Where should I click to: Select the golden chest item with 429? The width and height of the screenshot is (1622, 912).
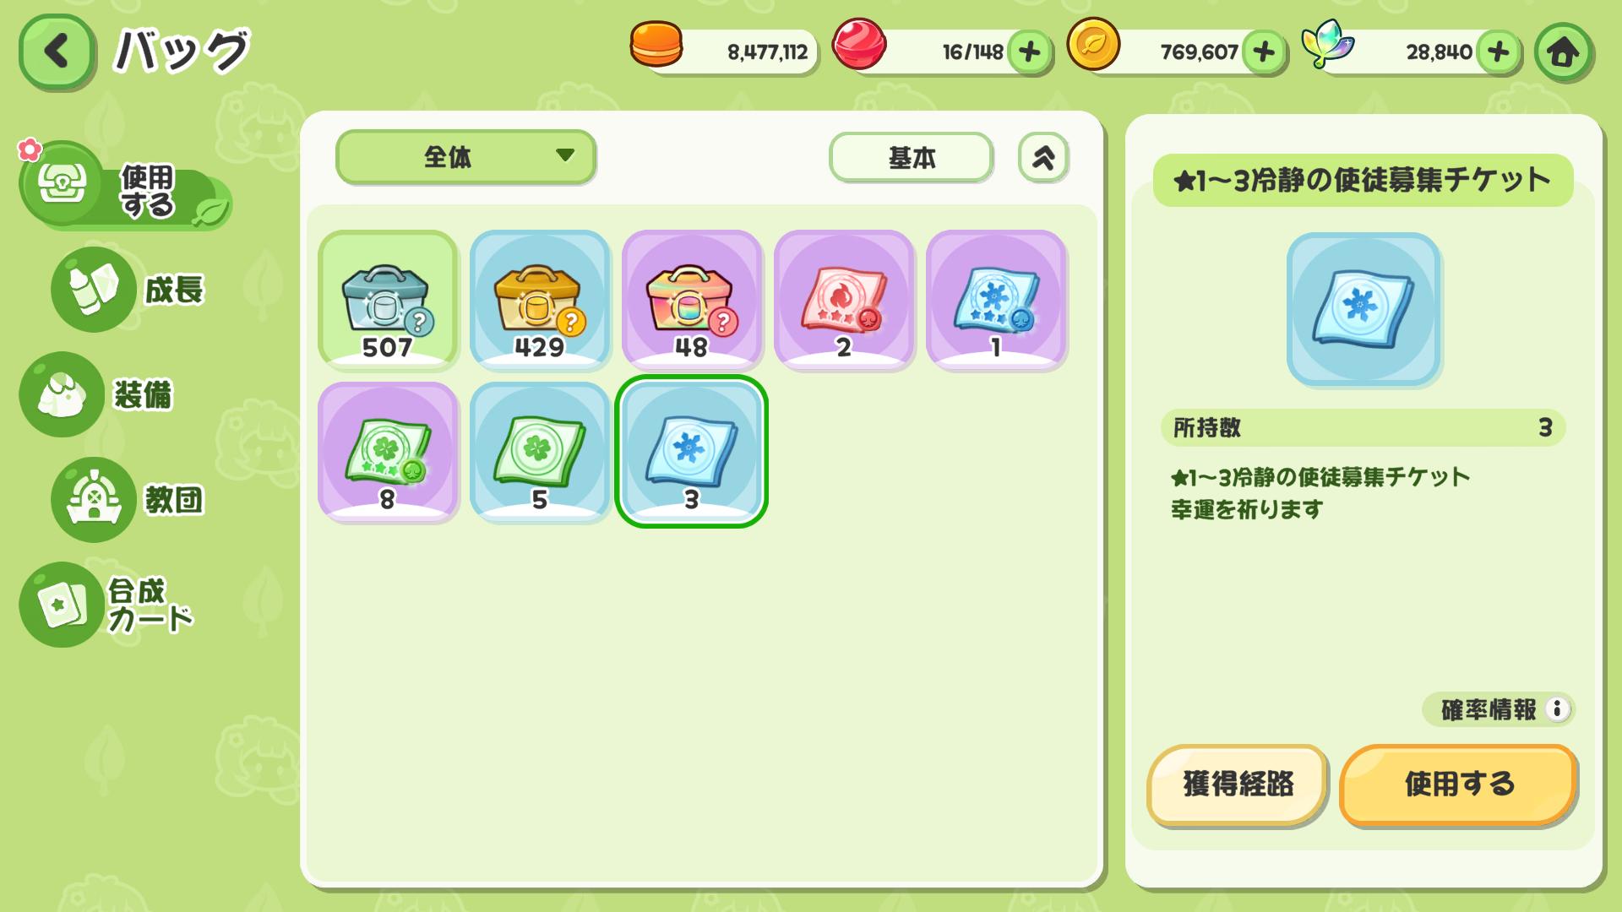[x=540, y=300]
